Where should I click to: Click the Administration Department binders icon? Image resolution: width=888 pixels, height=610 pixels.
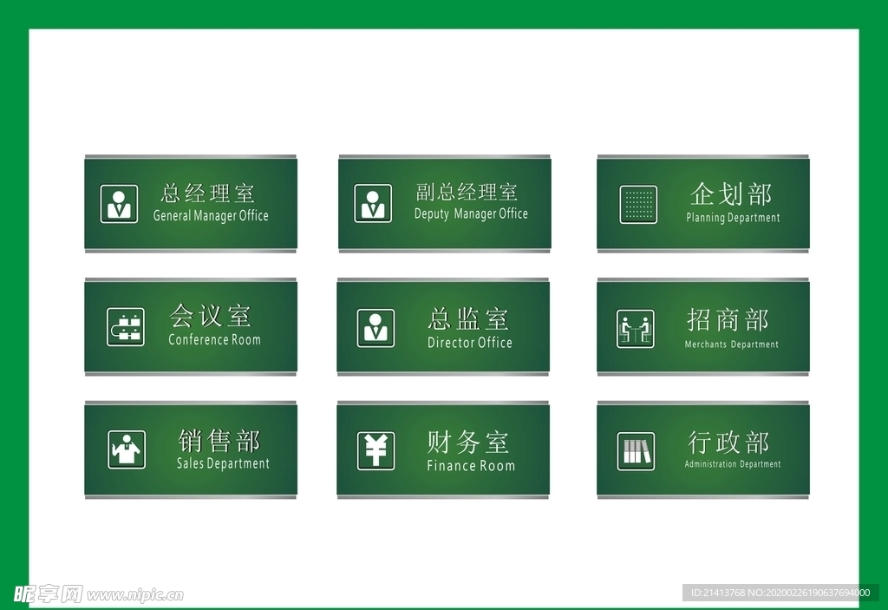(x=636, y=451)
